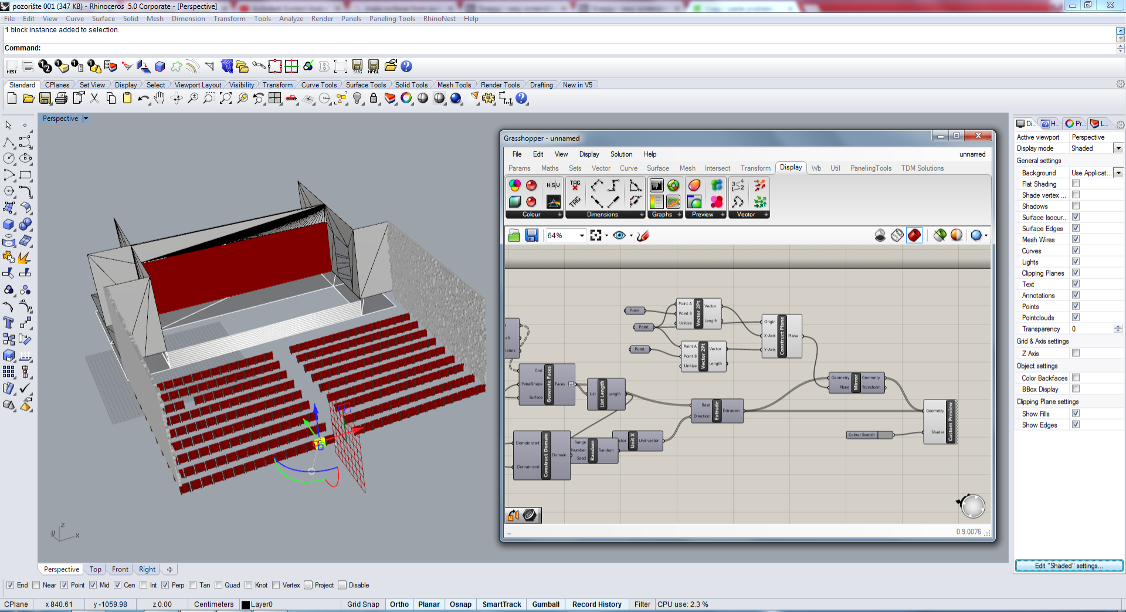Image resolution: width=1126 pixels, height=612 pixels.
Task: Click the Grasshopper save file icon
Action: pyautogui.click(x=532, y=235)
